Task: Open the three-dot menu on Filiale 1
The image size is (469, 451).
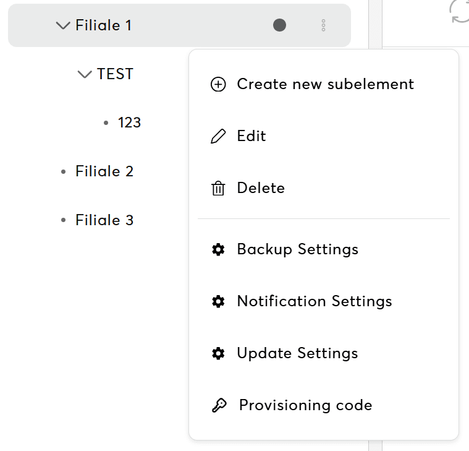Action: click(323, 25)
